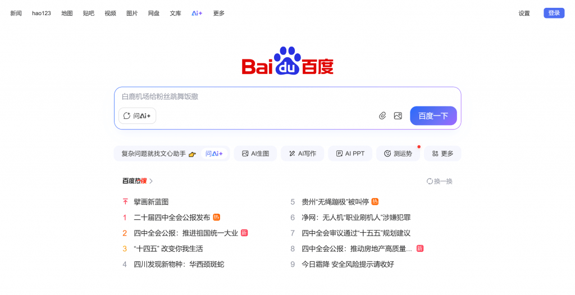Image resolution: width=575 pixels, height=295 pixels.
Task: Open 设置 settings in top right
Action: pos(523,13)
